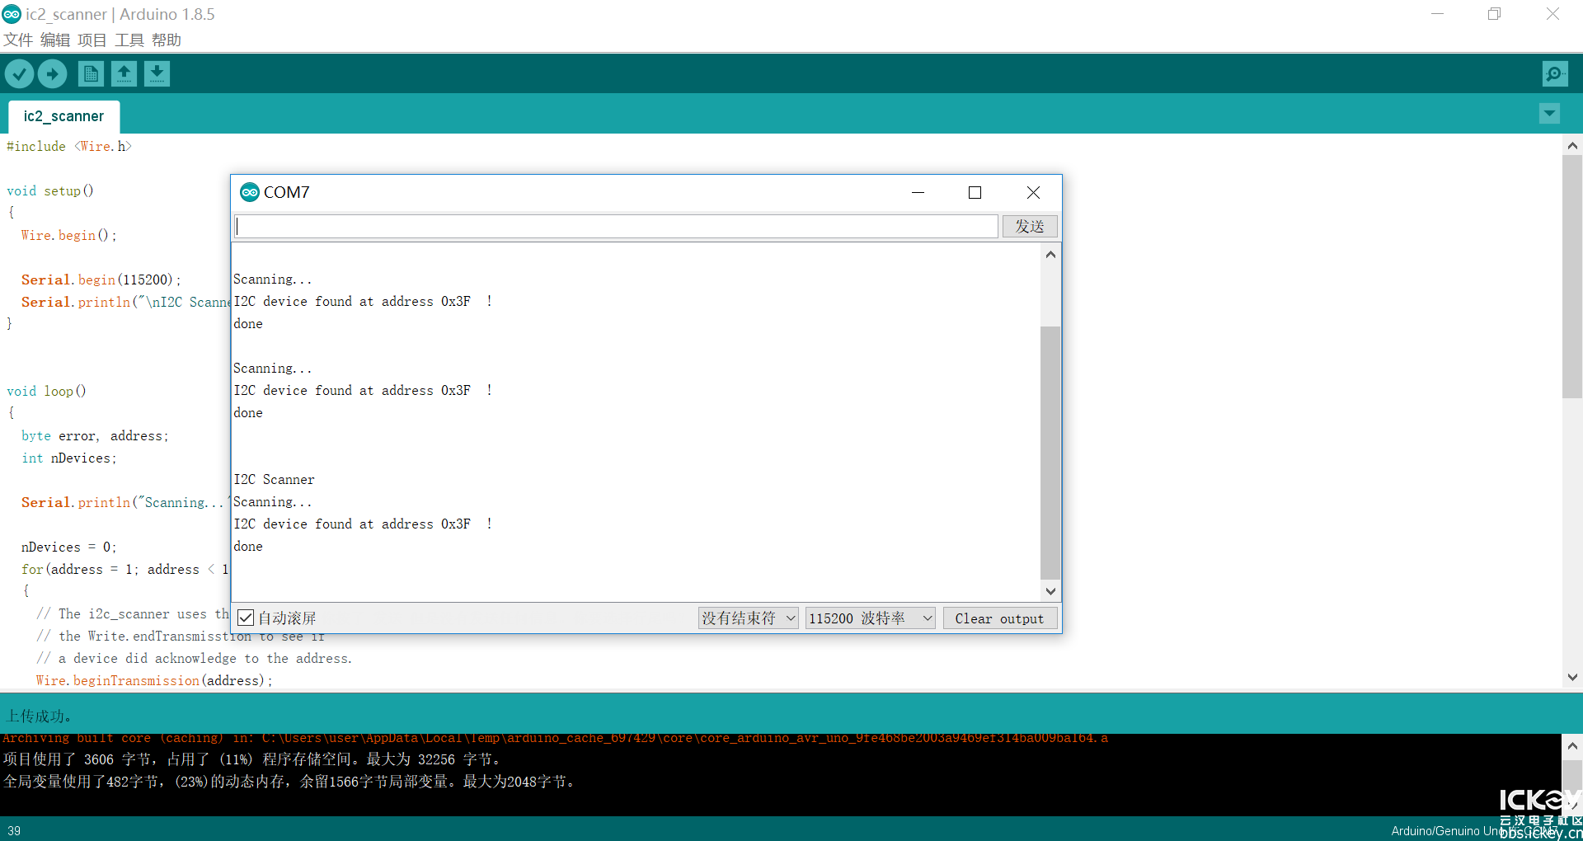Create a new sketch with the New icon

[x=91, y=74]
